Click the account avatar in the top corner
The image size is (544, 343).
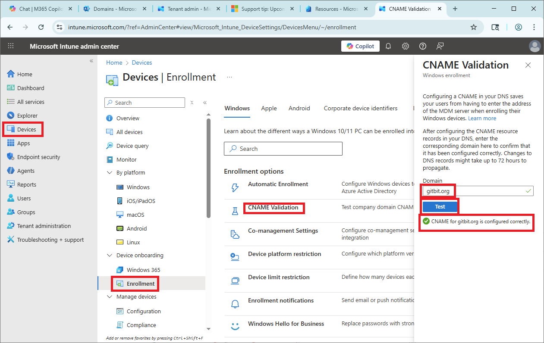click(535, 46)
